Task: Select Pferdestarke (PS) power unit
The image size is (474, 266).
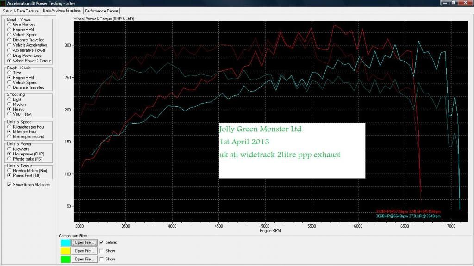Action: (9, 159)
